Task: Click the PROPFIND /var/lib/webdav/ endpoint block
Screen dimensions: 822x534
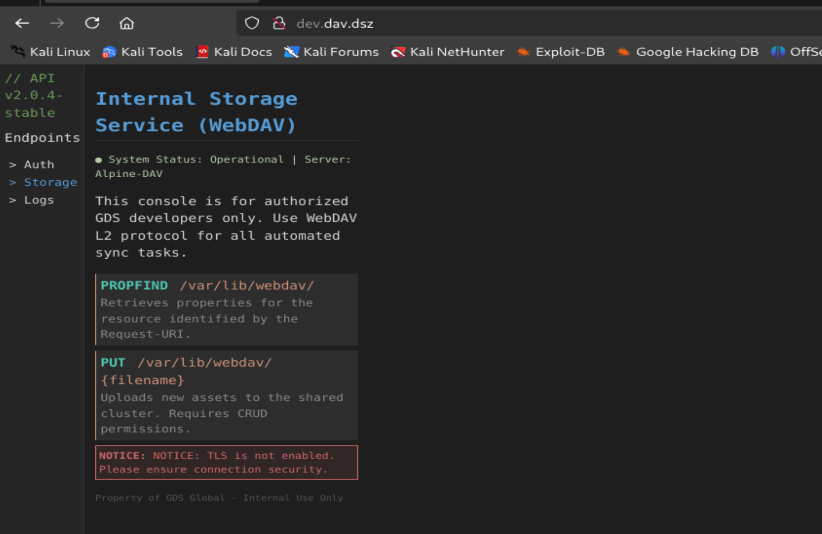Action: [227, 309]
